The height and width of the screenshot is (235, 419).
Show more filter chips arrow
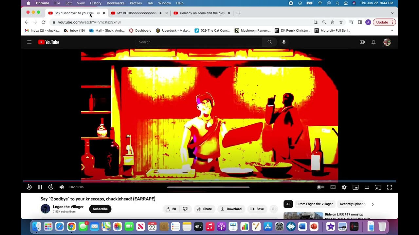[x=373, y=204]
